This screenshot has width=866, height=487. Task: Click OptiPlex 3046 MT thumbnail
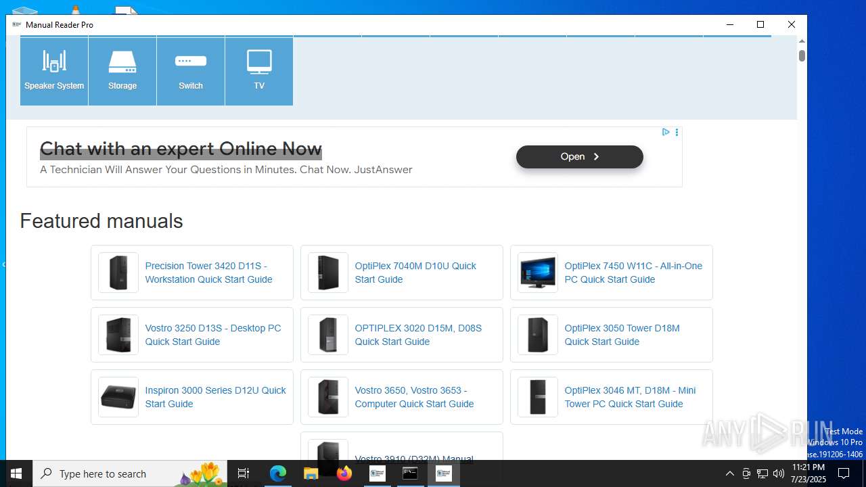pyautogui.click(x=538, y=397)
